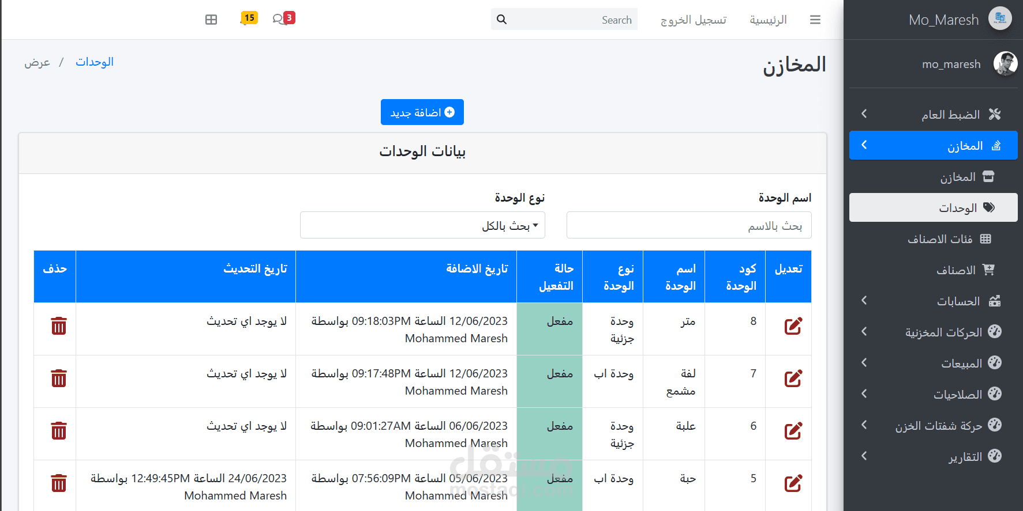Edit the unit with code 8
Screen dimensions: 1023x511
(x=793, y=326)
